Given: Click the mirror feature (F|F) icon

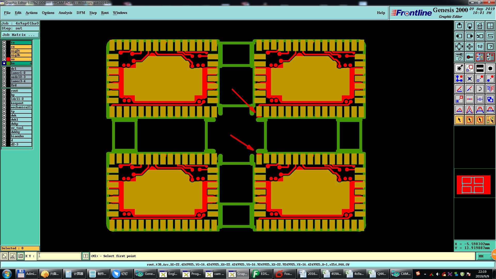Looking at the screenshot, I should [490, 89].
